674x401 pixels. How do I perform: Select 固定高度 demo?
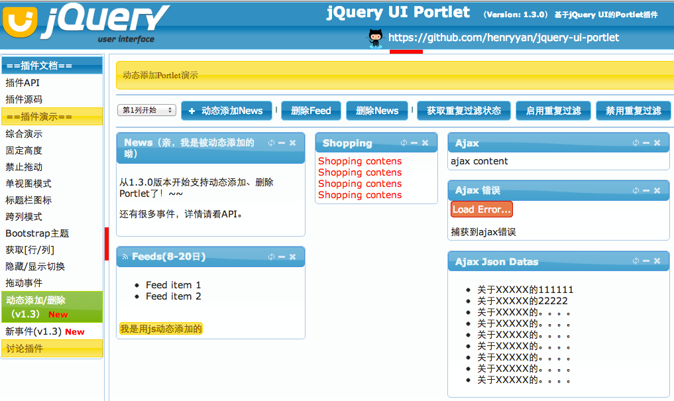click(x=24, y=150)
